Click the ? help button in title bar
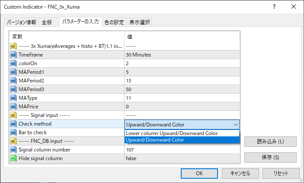This screenshot has height=183, width=304. [x=274, y=7]
